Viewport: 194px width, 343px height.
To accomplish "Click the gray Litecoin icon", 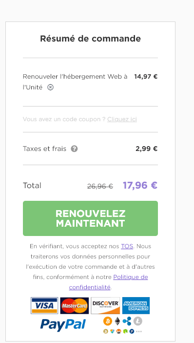I will tap(138, 321).
